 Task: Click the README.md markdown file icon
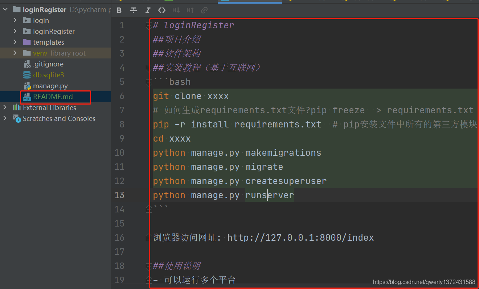pos(27,97)
